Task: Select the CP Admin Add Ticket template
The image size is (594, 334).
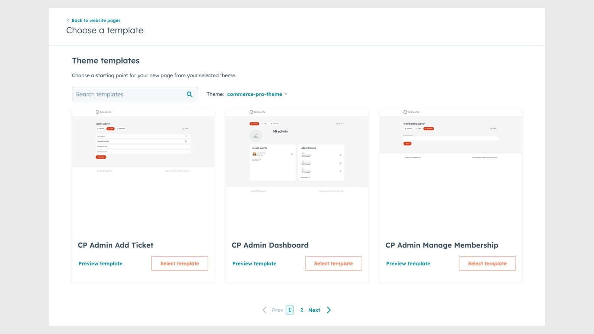Action: [x=180, y=263]
